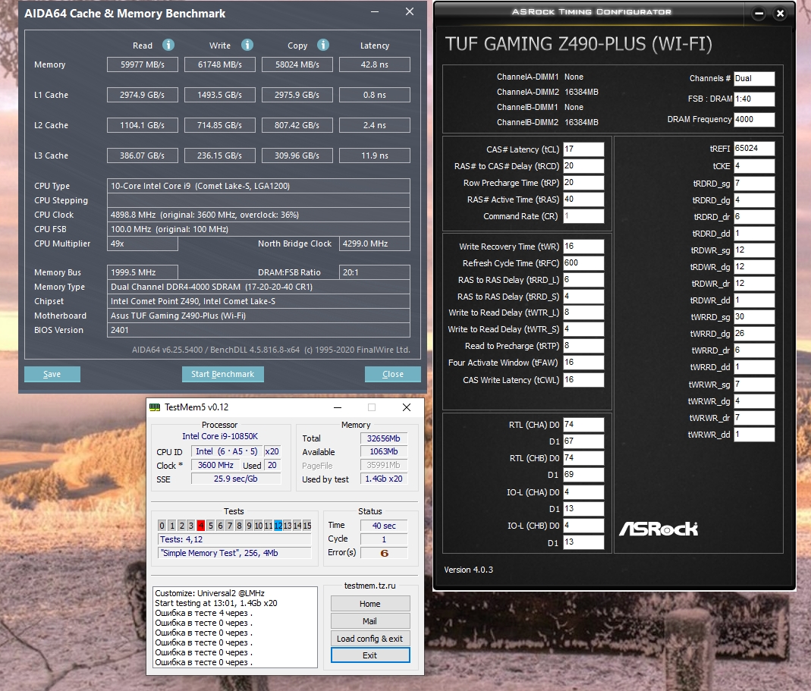This screenshot has width=811, height=691.
Task: Click the ASRock logo in Timing Configurator
Action: point(659,529)
